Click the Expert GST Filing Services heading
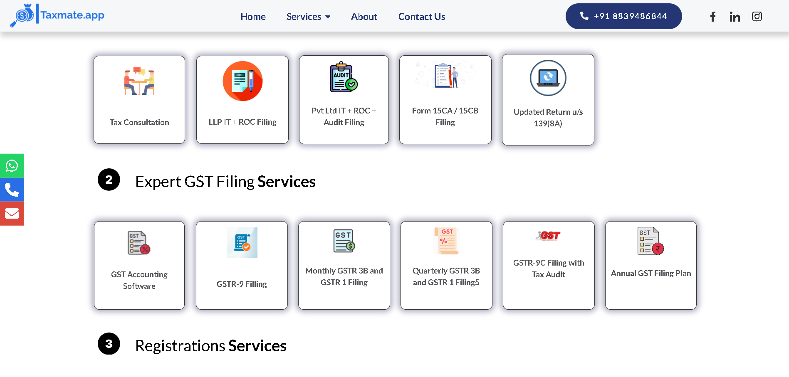 coord(225,182)
